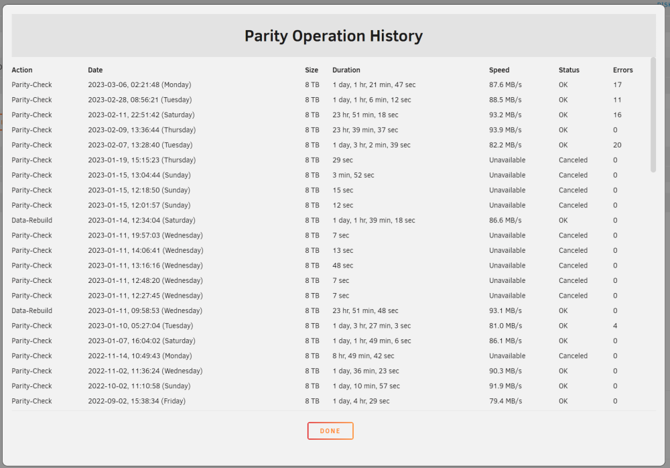
Task: Select date 2022-10-02, 11:10:58 (Sunday)
Action: coord(139,386)
